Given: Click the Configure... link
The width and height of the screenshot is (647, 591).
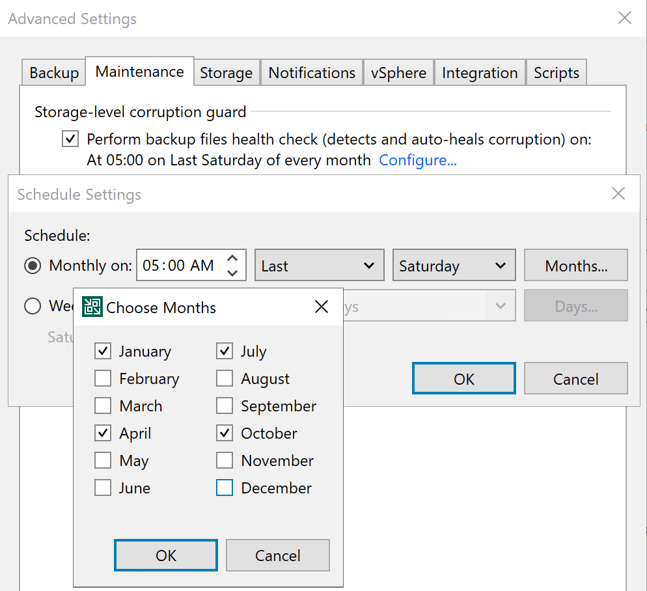Looking at the screenshot, I should (418, 160).
